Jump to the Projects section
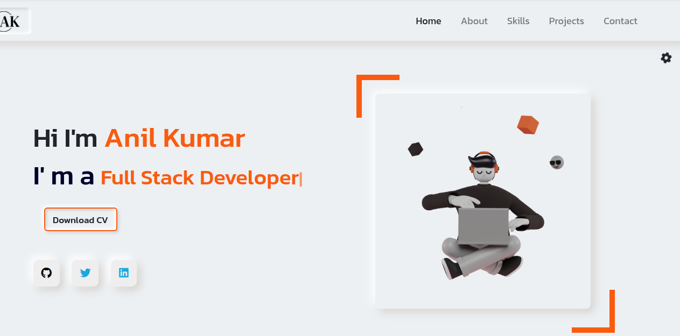 pyautogui.click(x=566, y=21)
